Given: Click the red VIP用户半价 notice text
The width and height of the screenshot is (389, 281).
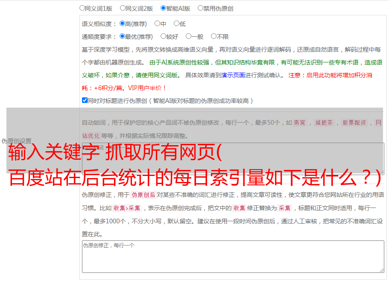Looking at the screenshot, I should [147, 88].
